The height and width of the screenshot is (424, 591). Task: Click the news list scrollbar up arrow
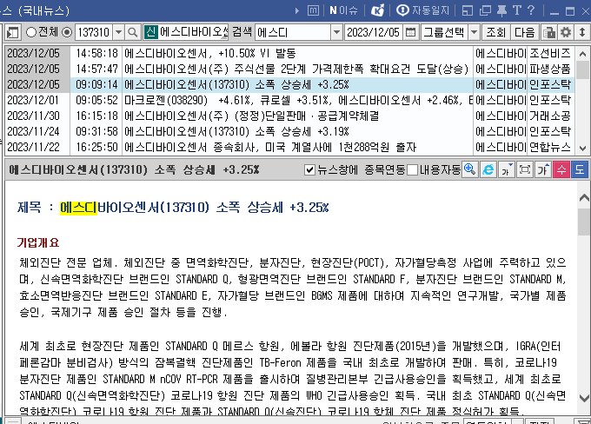(x=582, y=54)
